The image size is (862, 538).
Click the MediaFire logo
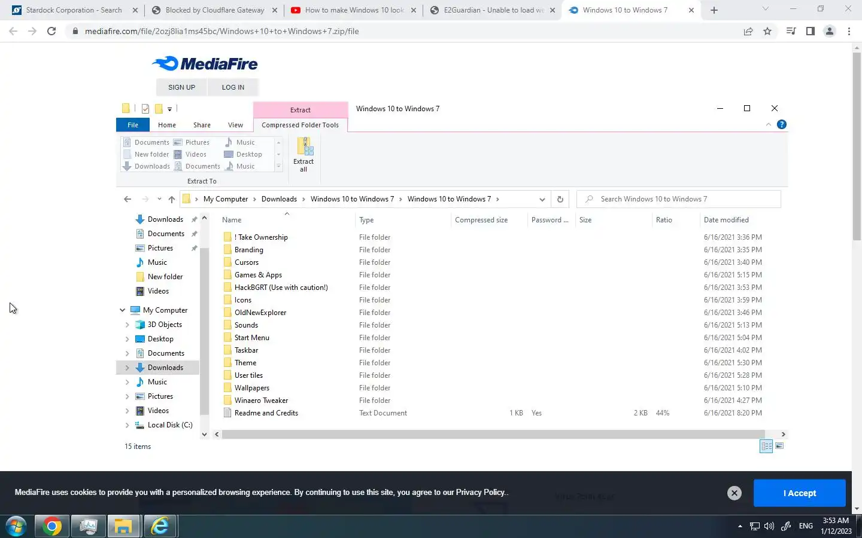tap(205, 63)
